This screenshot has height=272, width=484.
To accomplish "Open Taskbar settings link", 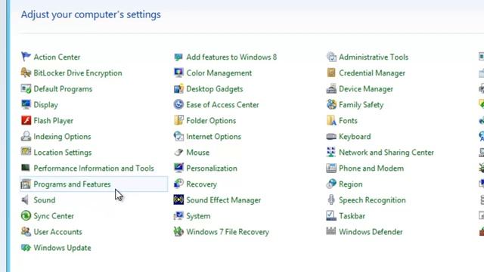I will click(352, 216).
